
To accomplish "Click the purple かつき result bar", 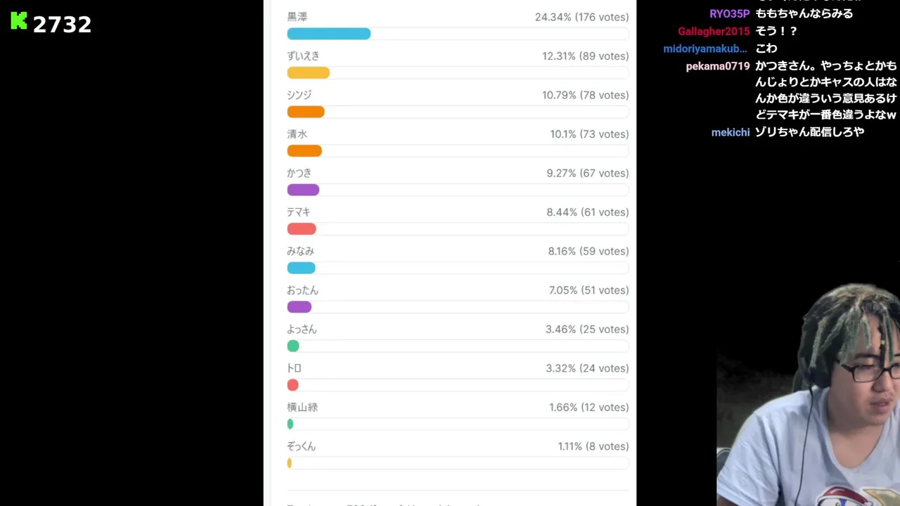I will tap(303, 190).
